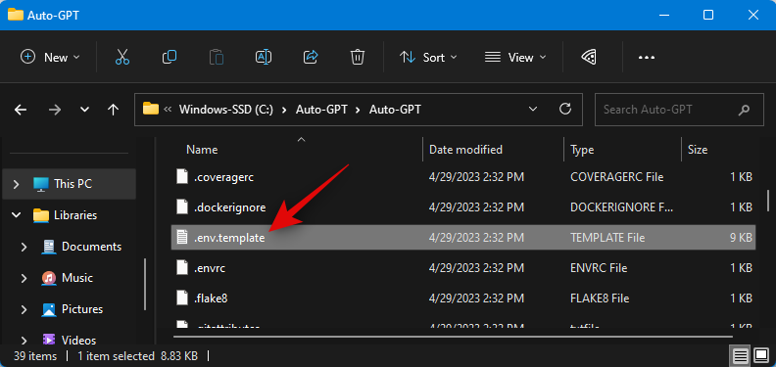This screenshot has width=776, height=367.
Task: Click 1 item selected 8.83 KB status
Action: (137, 355)
